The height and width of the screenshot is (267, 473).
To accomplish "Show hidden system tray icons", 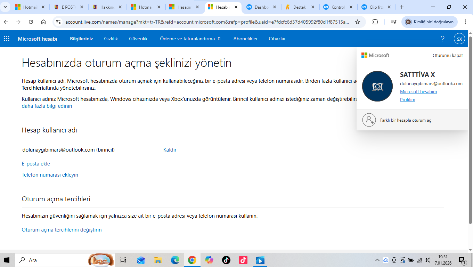I will [x=377, y=260].
